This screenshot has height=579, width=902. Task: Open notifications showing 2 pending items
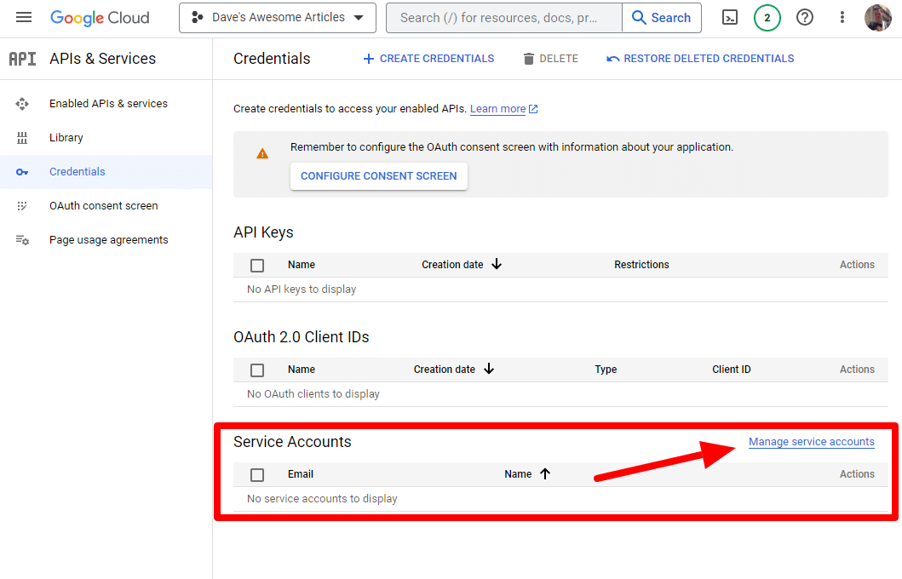click(767, 17)
